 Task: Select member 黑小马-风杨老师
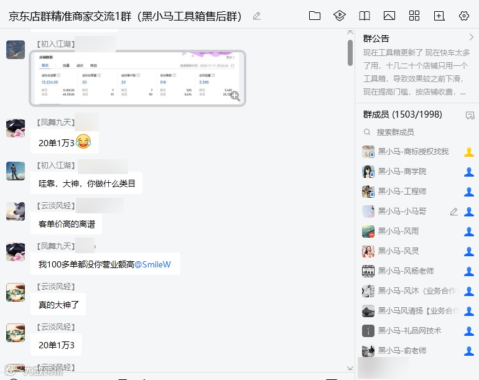pos(417,271)
